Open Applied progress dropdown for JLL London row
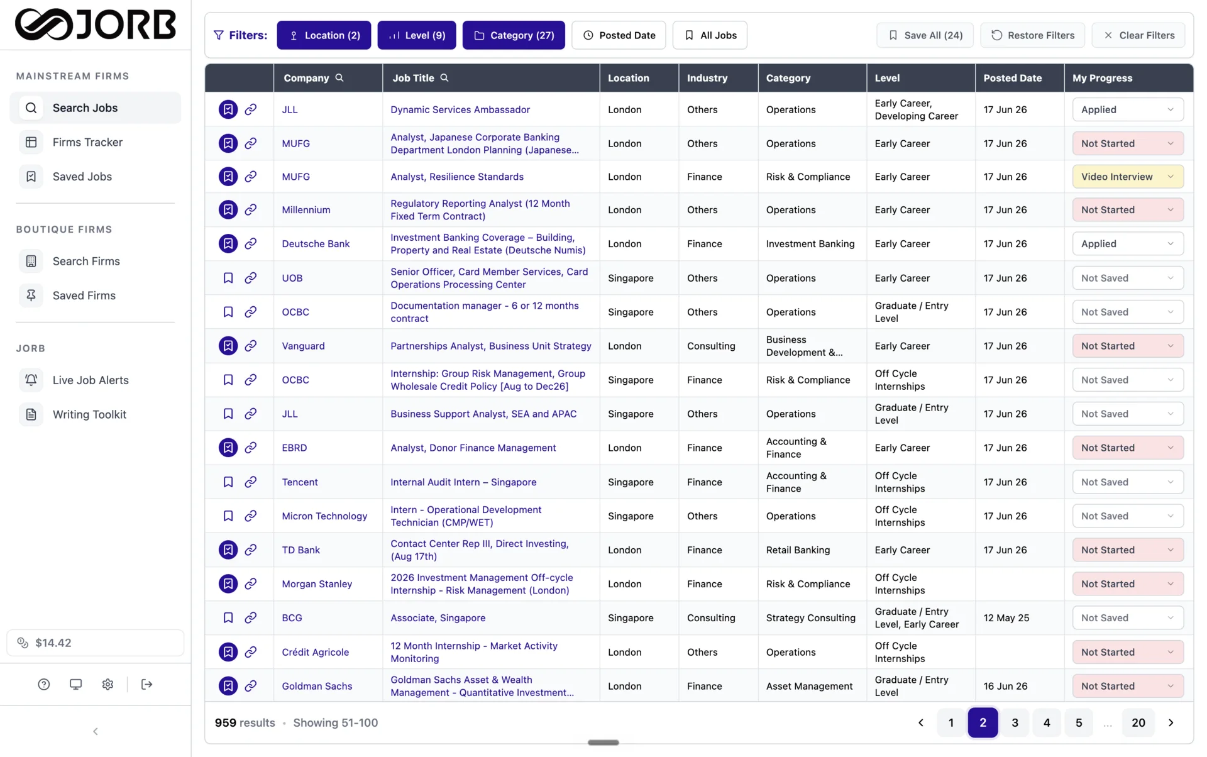 click(x=1128, y=109)
